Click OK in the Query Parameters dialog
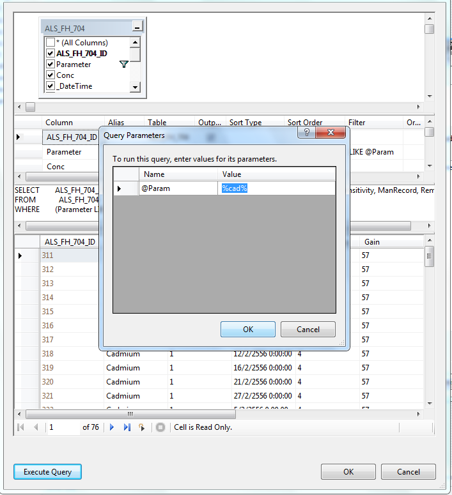The height and width of the screenshot is (495, 452). [248, 330]
